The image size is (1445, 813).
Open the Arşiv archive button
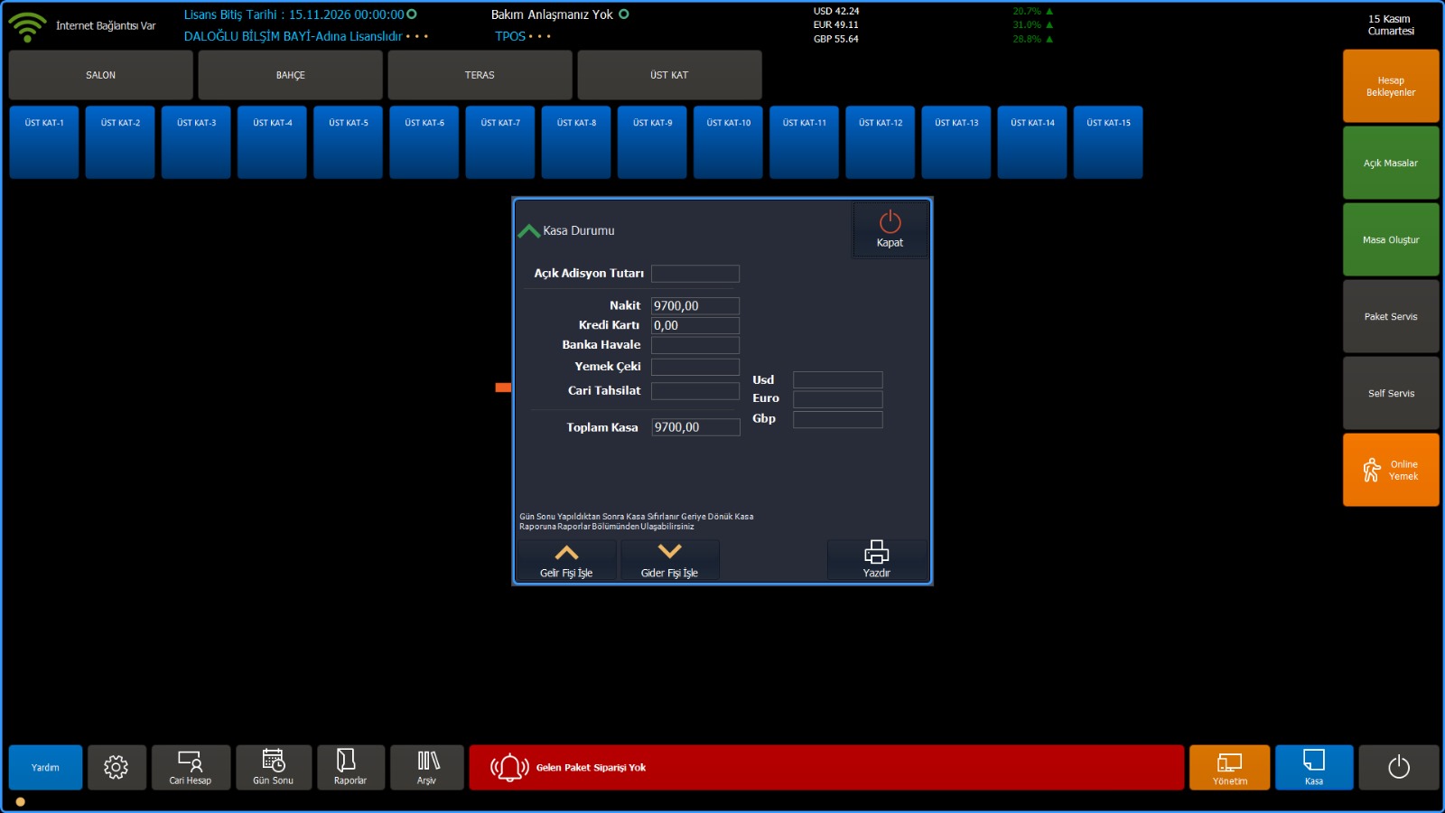(427, 767)
